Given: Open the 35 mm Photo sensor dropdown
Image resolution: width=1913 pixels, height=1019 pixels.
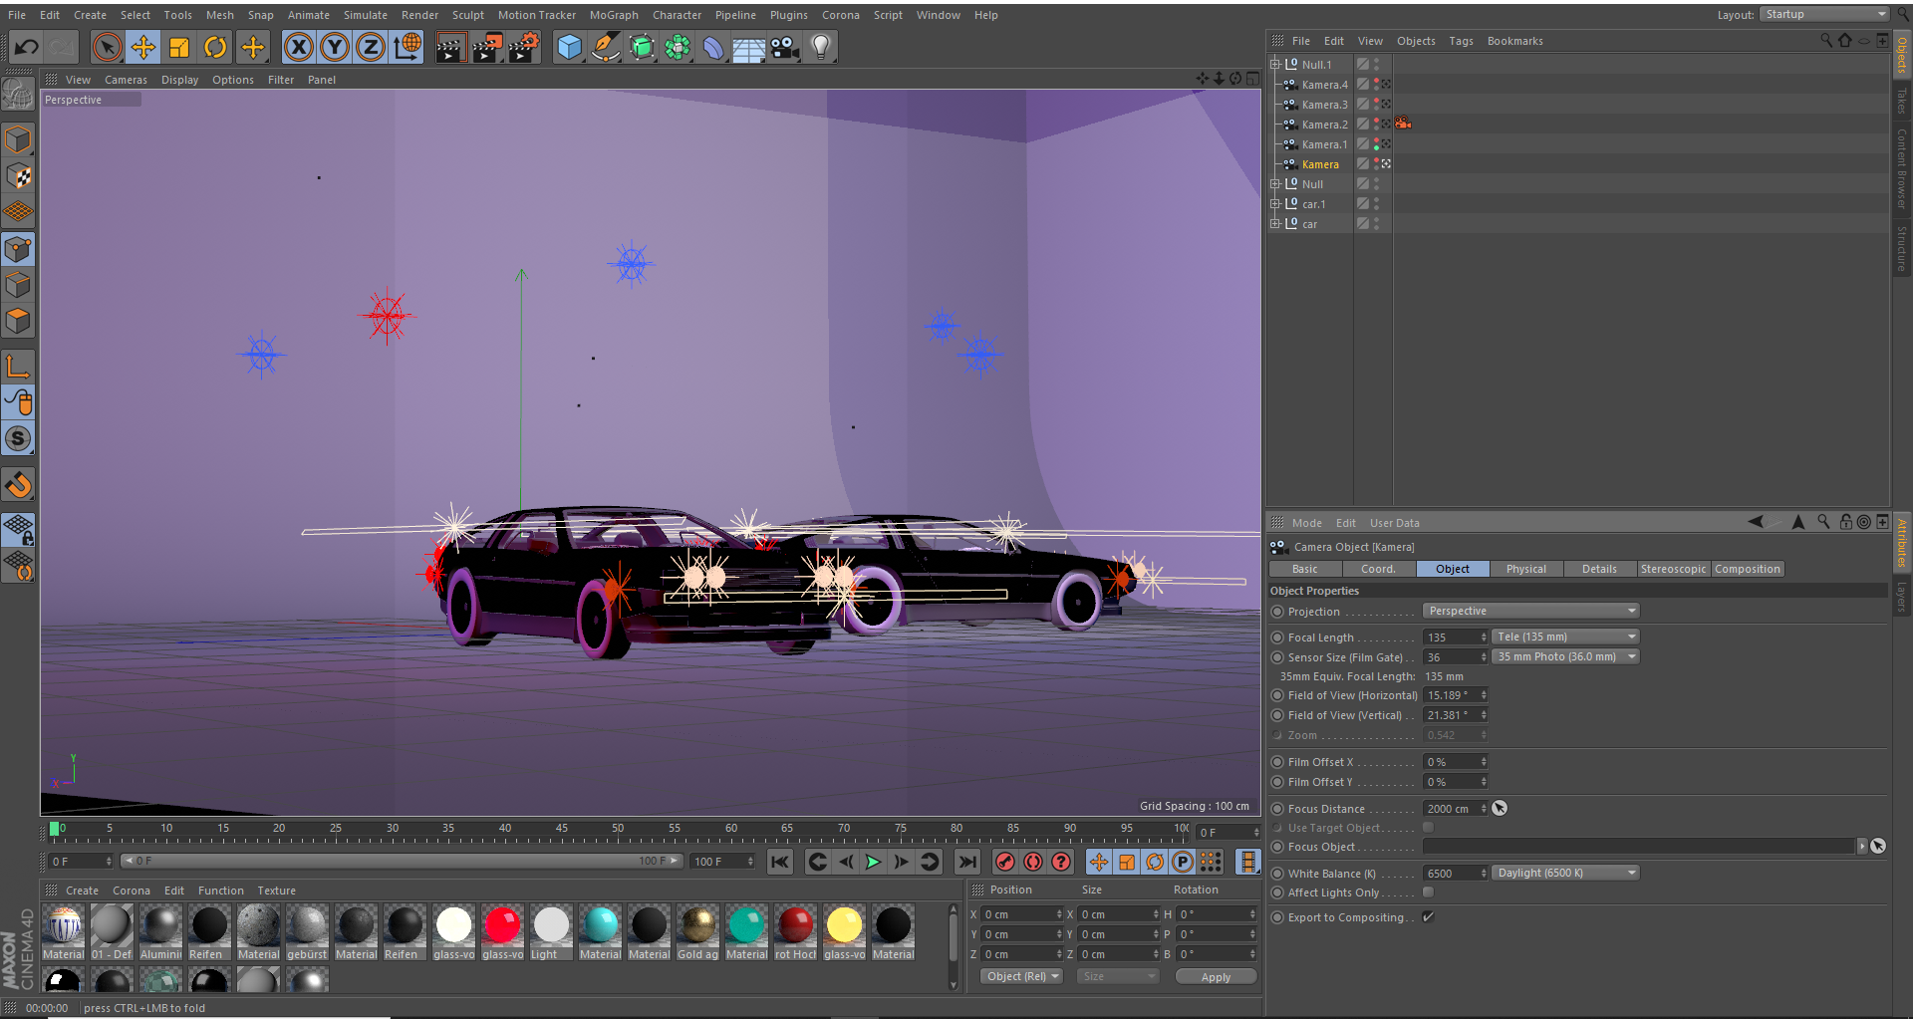Looking at the screenshot, I should [x=1565, y=656].
